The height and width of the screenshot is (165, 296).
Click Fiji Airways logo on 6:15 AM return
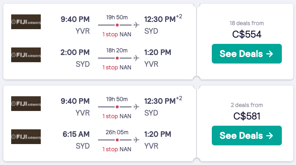pyautogui.click(x=26, y=137)
